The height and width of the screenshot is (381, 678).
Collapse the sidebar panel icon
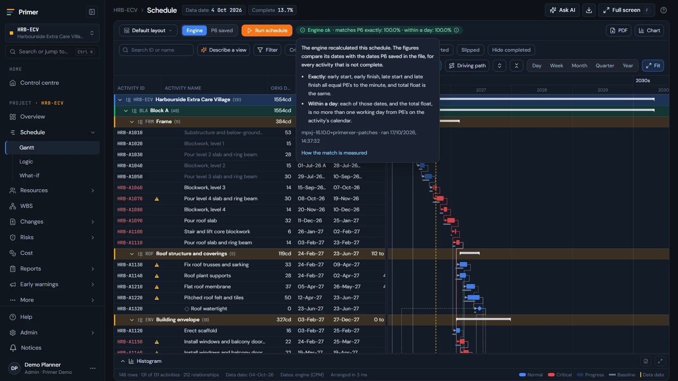(92, 12)
